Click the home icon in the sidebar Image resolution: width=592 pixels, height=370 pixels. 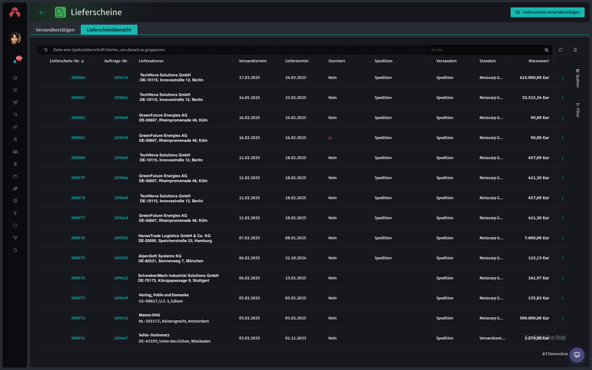tap(15, 78)
